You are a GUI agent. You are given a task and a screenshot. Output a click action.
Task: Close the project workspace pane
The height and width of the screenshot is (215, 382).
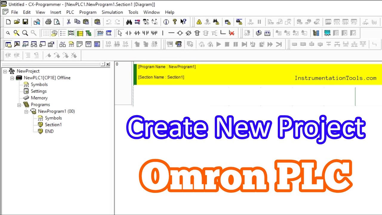point(108,64)
